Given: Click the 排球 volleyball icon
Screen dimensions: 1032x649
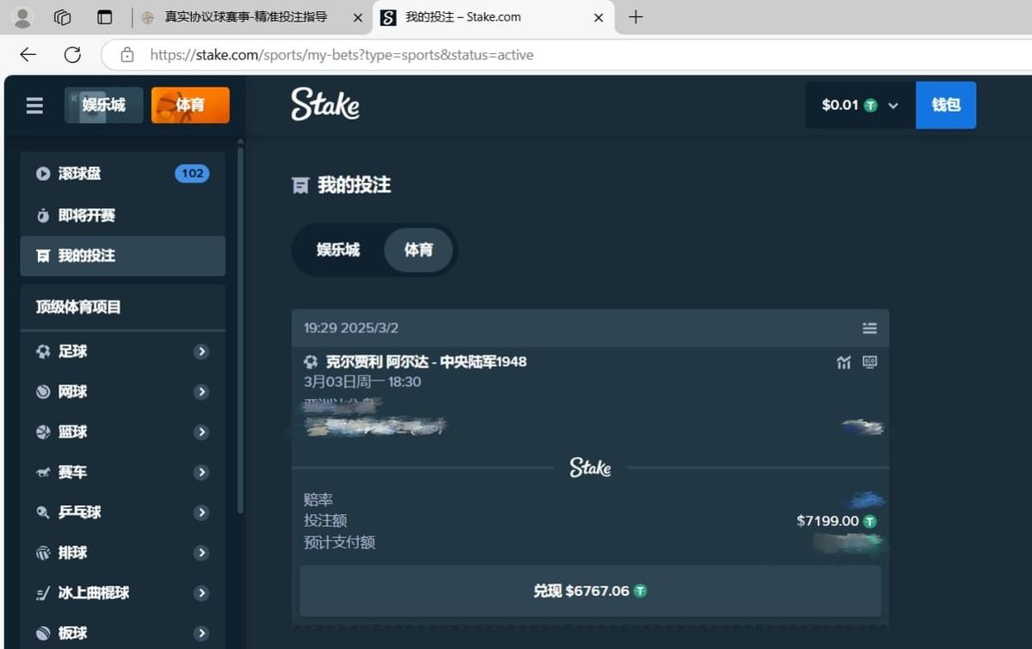Looking at the screenshot, I should (x=43, y=553).
